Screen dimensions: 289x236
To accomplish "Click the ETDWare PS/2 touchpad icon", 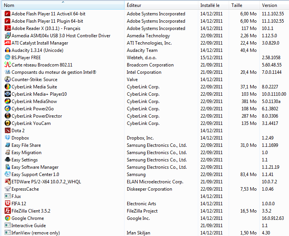I will (x=8, y=182).
